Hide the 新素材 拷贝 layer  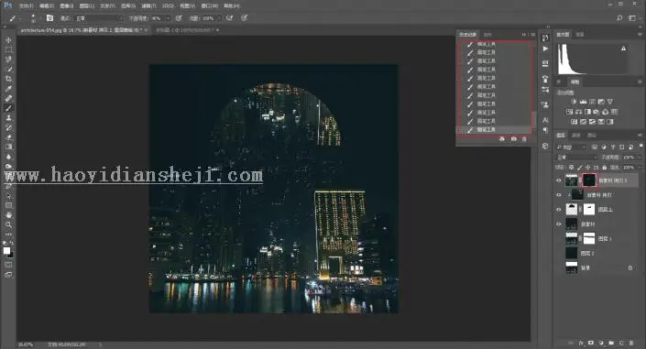559,195
